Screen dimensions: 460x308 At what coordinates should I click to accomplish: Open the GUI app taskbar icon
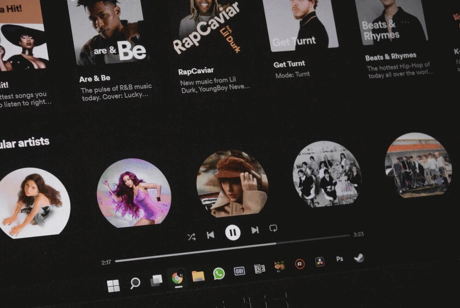tap(239, 271)
